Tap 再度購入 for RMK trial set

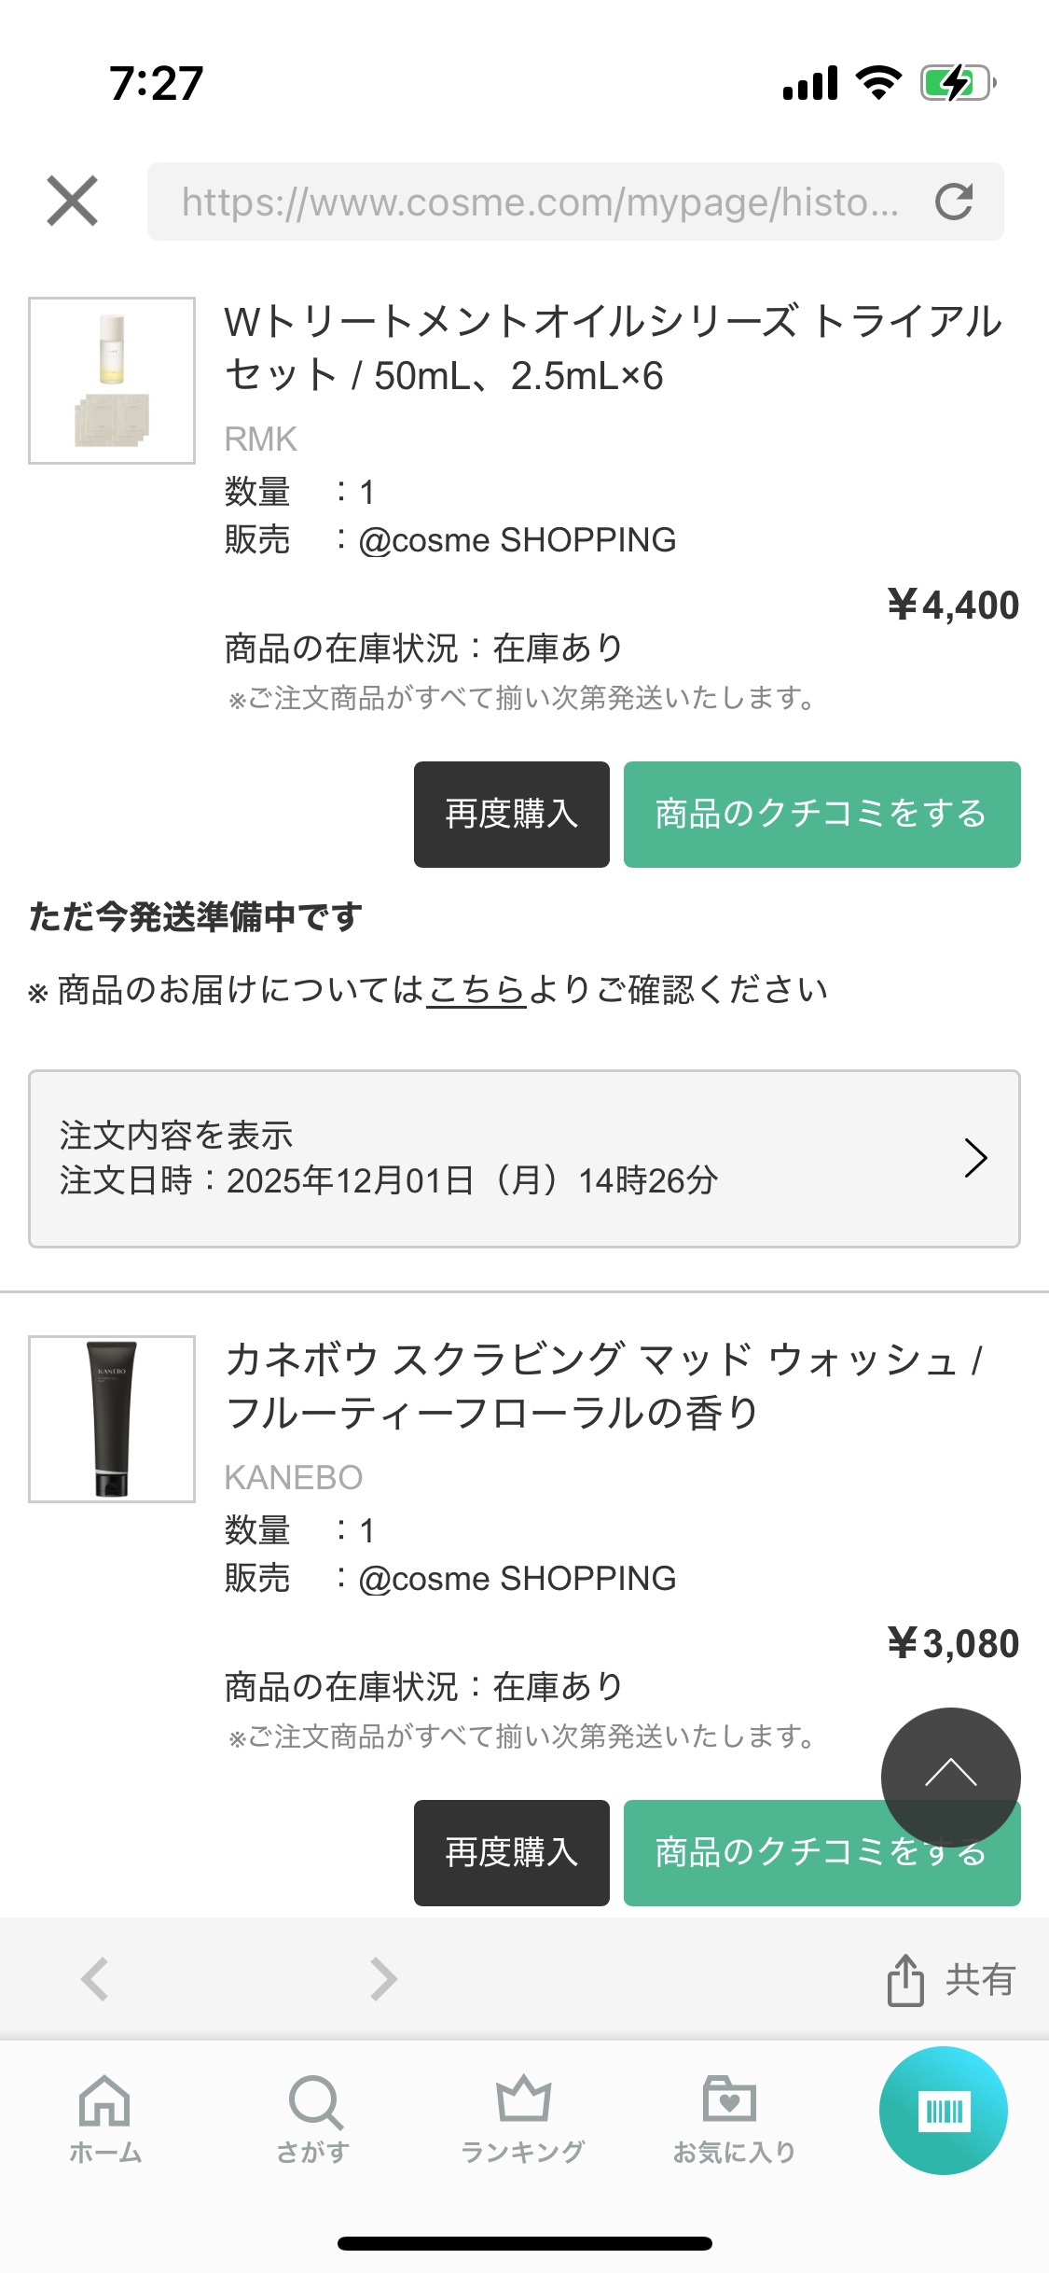click(x=511, y=814)
